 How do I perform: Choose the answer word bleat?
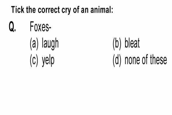pyautogui.click(x=132, y=43)
